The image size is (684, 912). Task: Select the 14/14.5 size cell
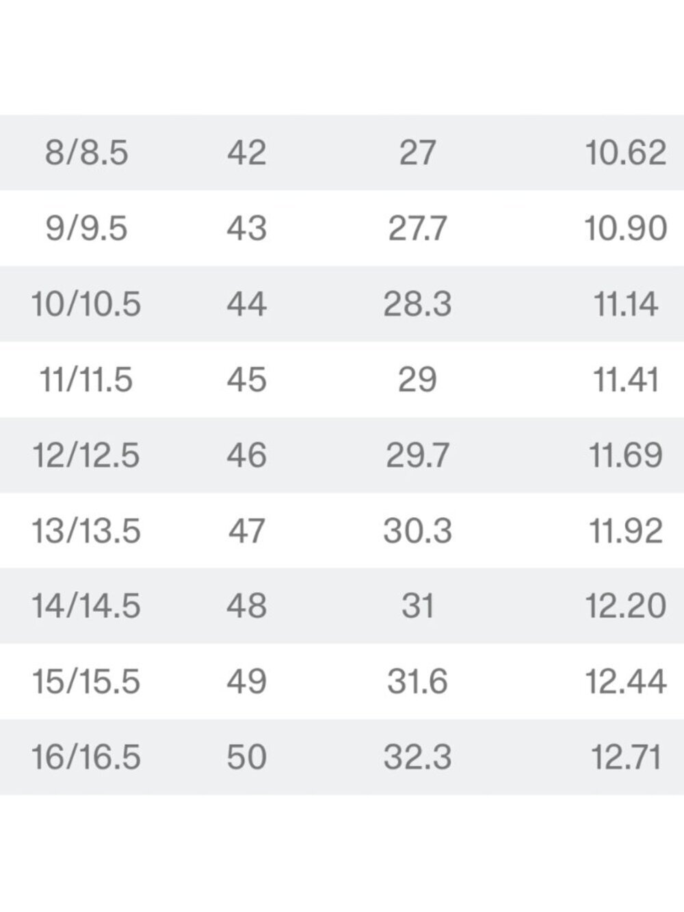tap(86, 605)
